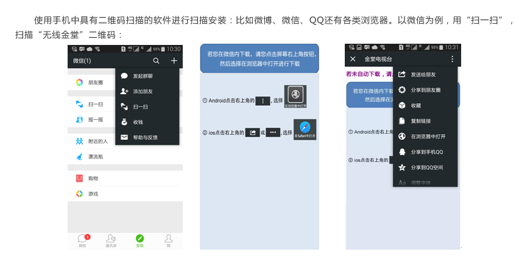
Task: Open the 微信 chats tab with badge
Action: (x=82, y=240)
